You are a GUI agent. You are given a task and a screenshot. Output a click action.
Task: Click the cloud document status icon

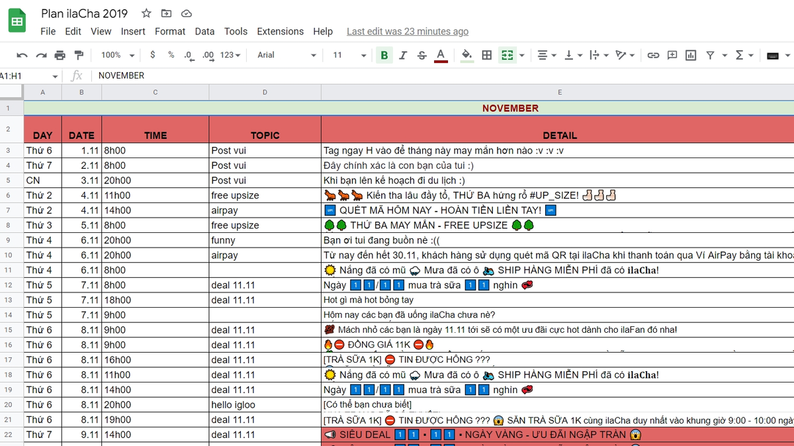[187, 13]
